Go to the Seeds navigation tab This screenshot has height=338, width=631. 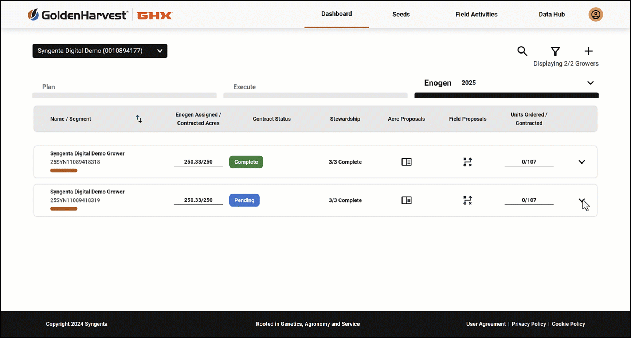[401, 14]
